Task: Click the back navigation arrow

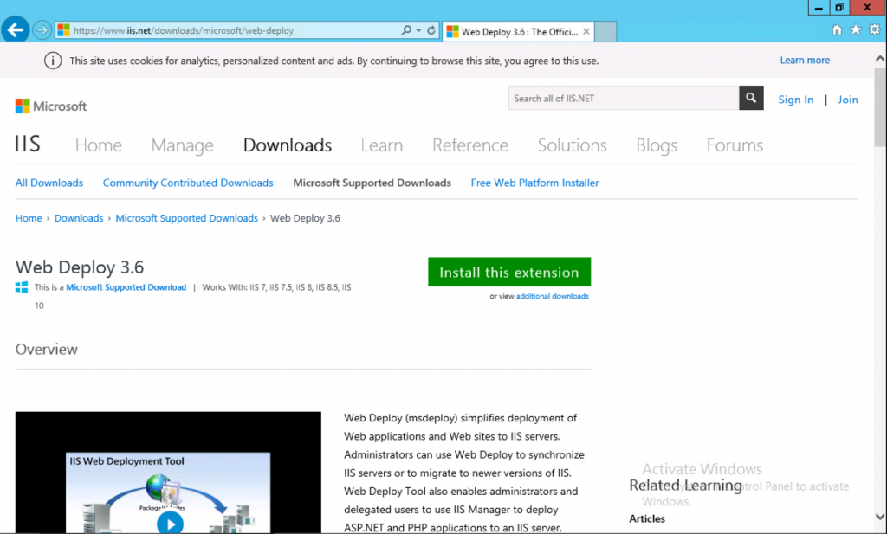Action: tap(16, 28)
